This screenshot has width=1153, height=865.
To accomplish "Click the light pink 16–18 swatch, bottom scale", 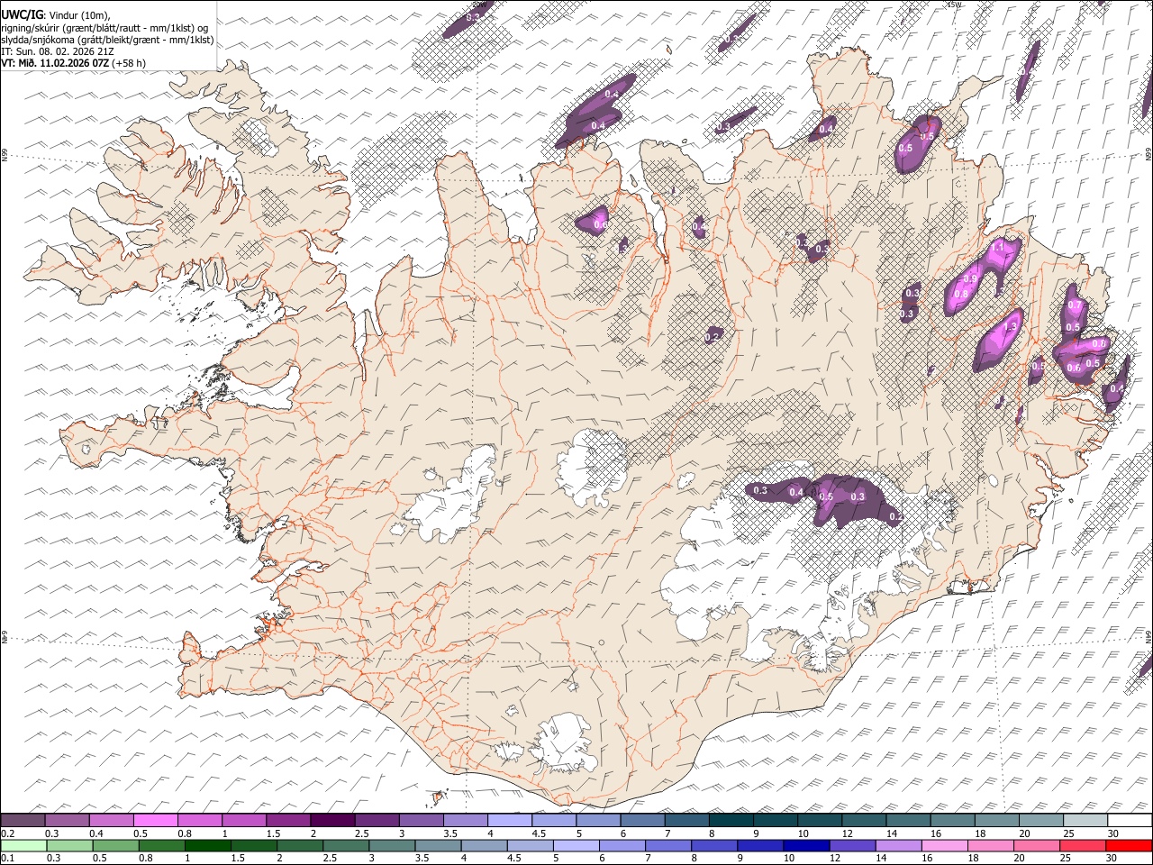I will pyautogui.click(x=944, y=845).
